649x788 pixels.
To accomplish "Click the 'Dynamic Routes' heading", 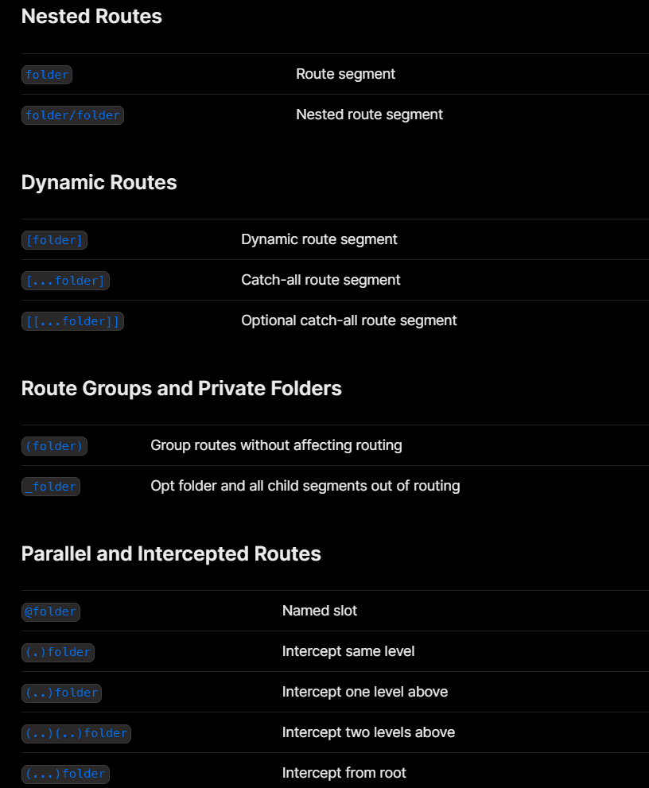I will (99, 182).
